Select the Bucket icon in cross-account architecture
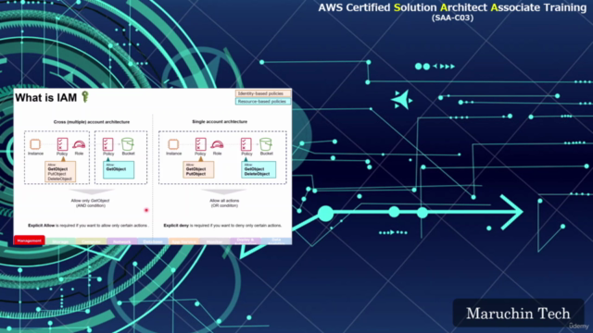 pyautogui.click(x=128, y=144)
